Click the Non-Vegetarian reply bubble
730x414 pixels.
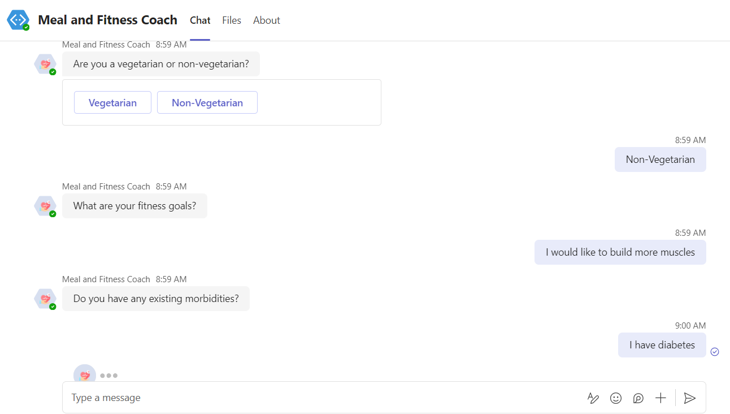click(660, 159)
